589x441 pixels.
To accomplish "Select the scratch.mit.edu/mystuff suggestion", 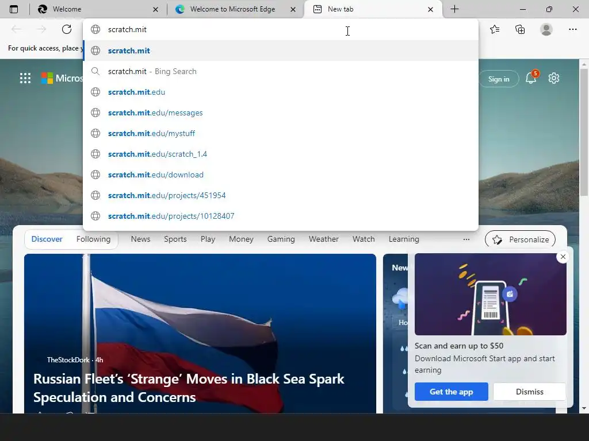I will pyautogui.click(x=281, y=133).
